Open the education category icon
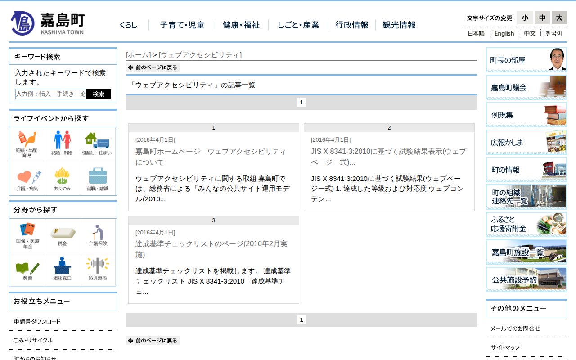Screen dimensions: 576x360 (x=27, y=270)
